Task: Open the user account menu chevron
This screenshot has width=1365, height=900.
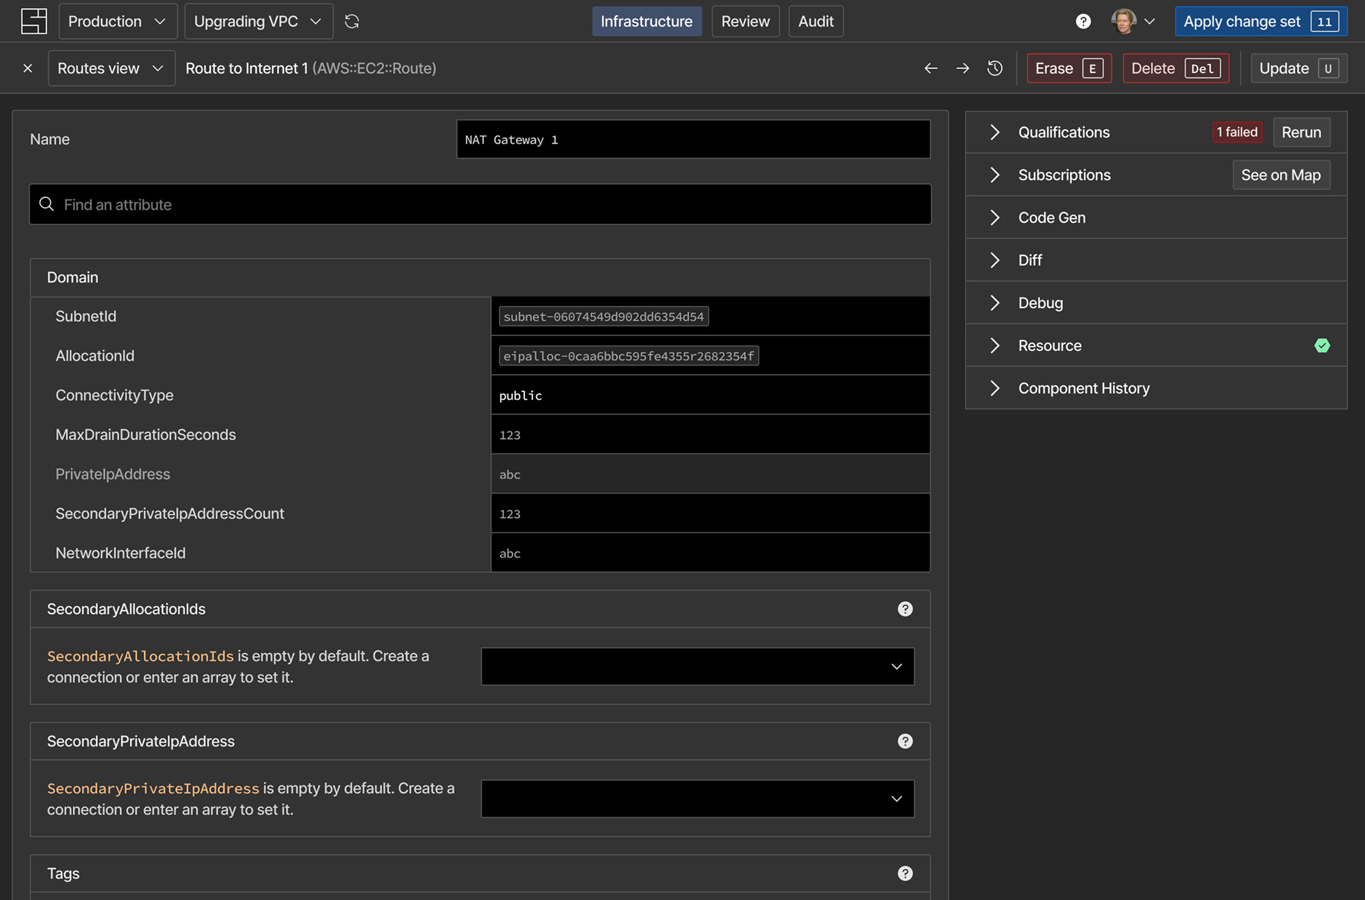Action: 1149,21
